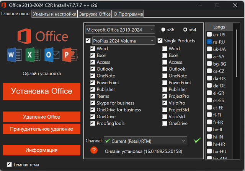Check OneNote under Single Products
Image resolution: width=245 pixels, height=171 pixels.
(x=165, y=76)
